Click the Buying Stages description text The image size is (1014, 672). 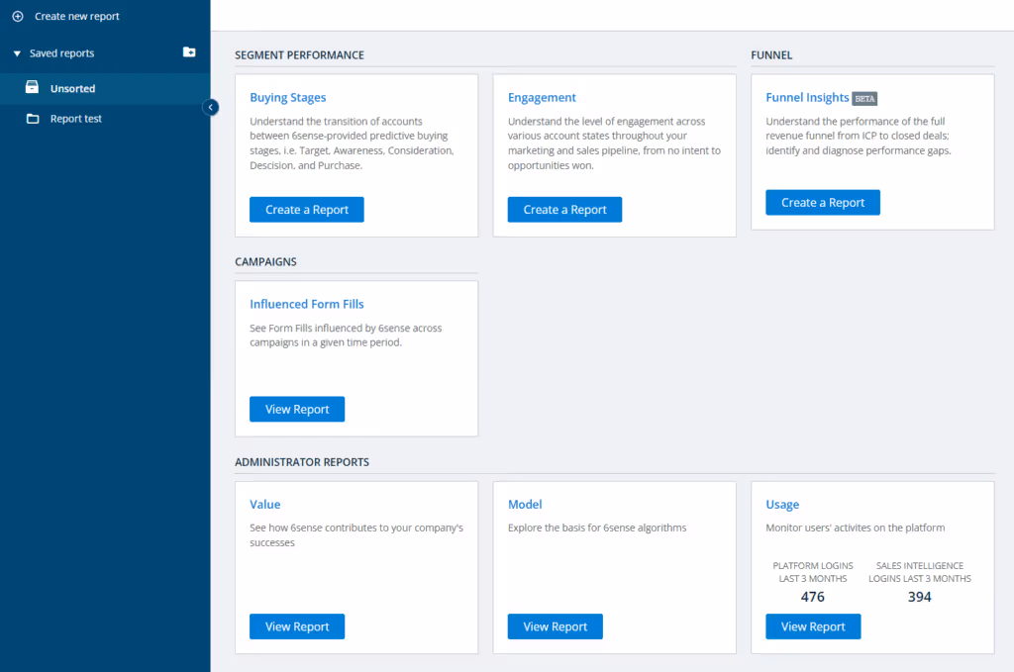pyautogui.click(x=352, y=144)
